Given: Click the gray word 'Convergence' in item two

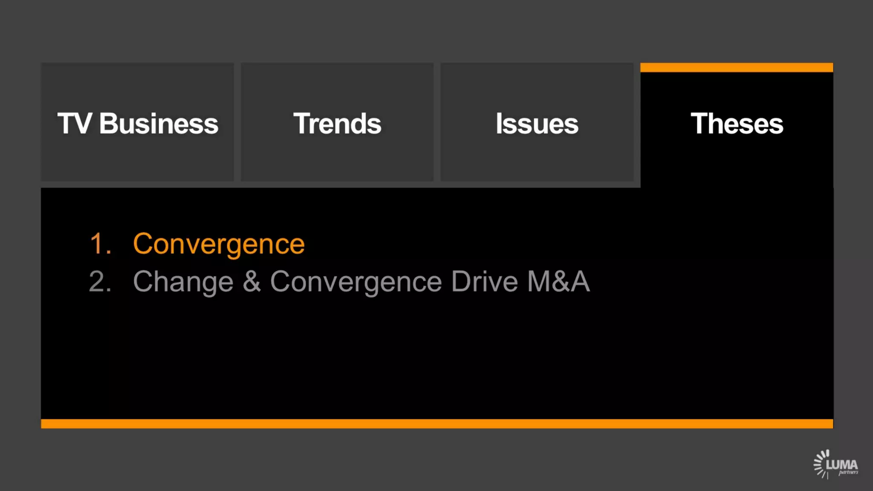Looking at the screenshot, I should (356, 282).
